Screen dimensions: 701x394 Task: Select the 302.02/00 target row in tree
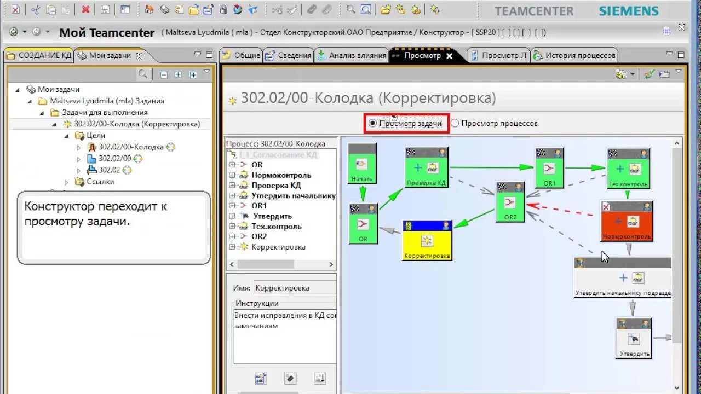(x=114, y=158)
